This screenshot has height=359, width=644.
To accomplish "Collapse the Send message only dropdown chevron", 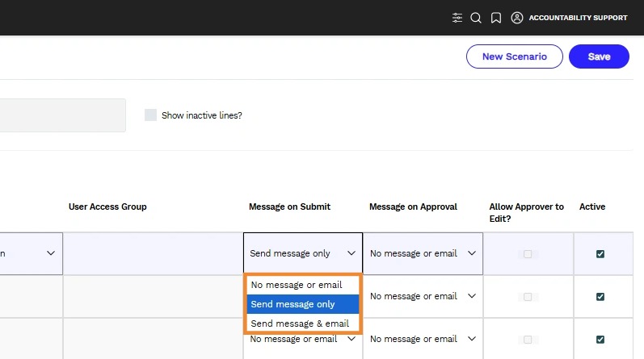I will (x=351, y=253).
